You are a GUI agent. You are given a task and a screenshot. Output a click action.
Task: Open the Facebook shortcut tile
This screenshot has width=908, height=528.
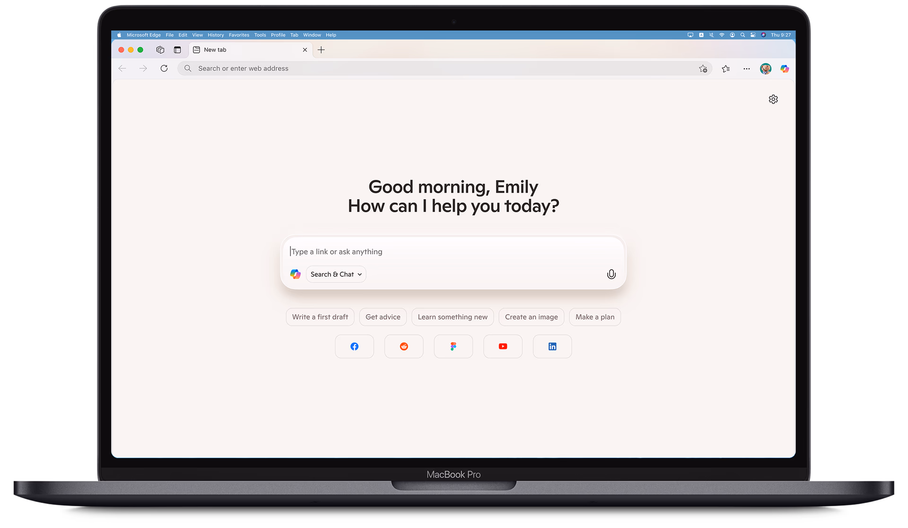pyautogui.click(x=354, y=347)
